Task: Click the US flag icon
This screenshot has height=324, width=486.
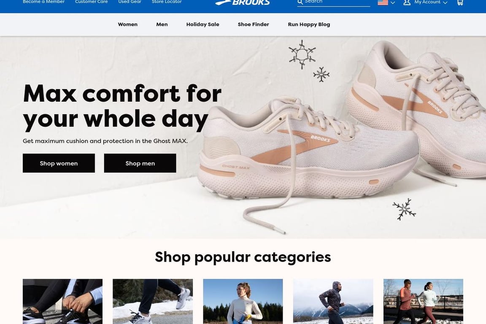Action: pyautogui.click(x=383, y=2)
